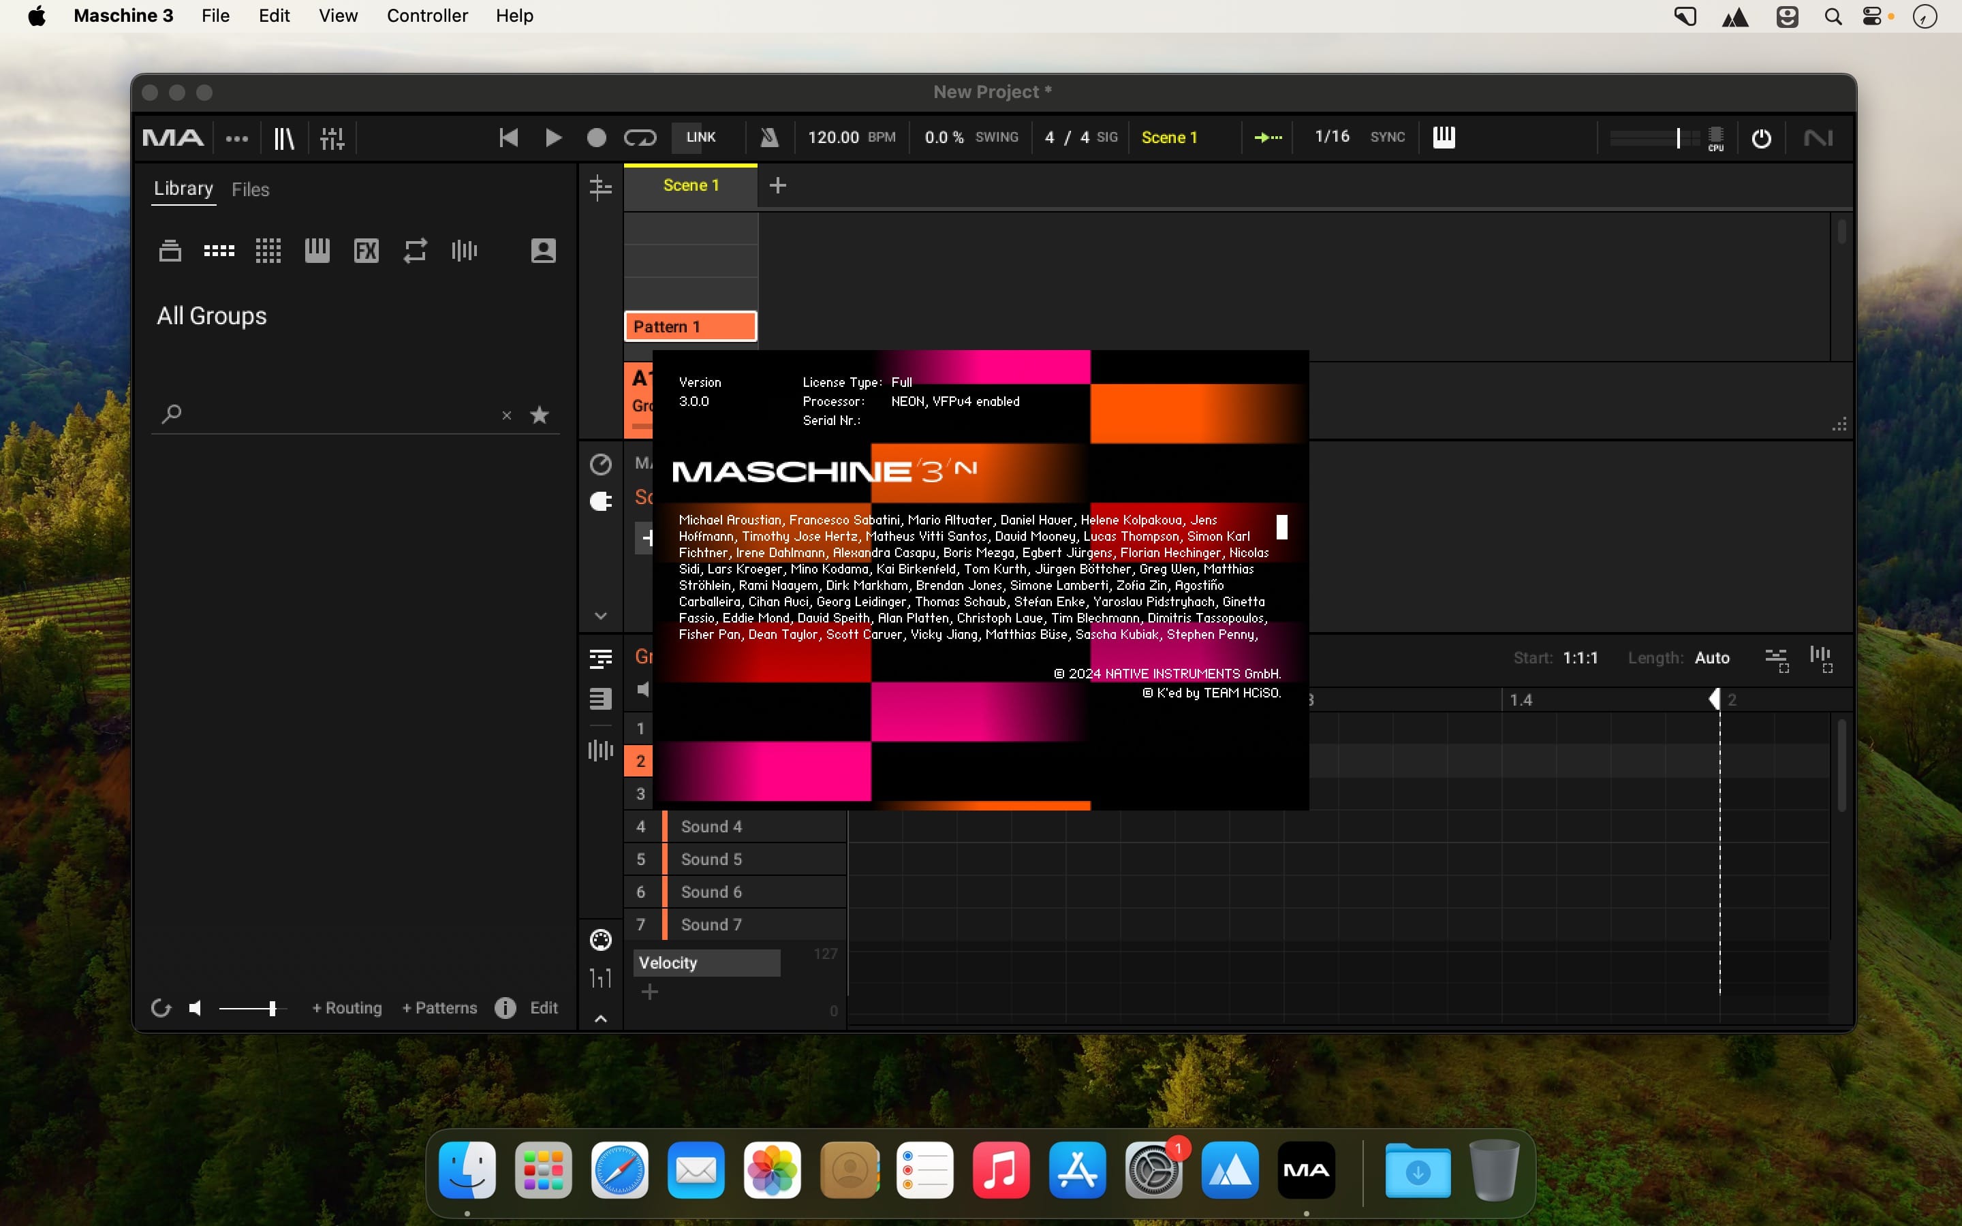
Task: Open the Scene 1 selector in the header
Action: click(x=1169, y=137)
